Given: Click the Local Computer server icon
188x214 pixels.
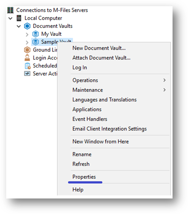Looking at the screenshot, I should tap(19, 18).
